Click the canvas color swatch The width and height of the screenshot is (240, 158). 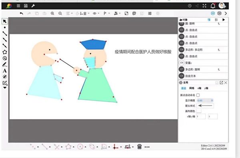tap(199, 111)
